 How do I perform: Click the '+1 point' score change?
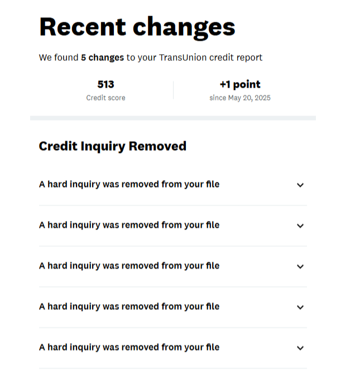[240, 84]
